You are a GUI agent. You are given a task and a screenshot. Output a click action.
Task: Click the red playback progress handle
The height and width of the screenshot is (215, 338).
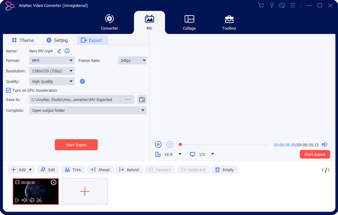(x=180, y=144)
